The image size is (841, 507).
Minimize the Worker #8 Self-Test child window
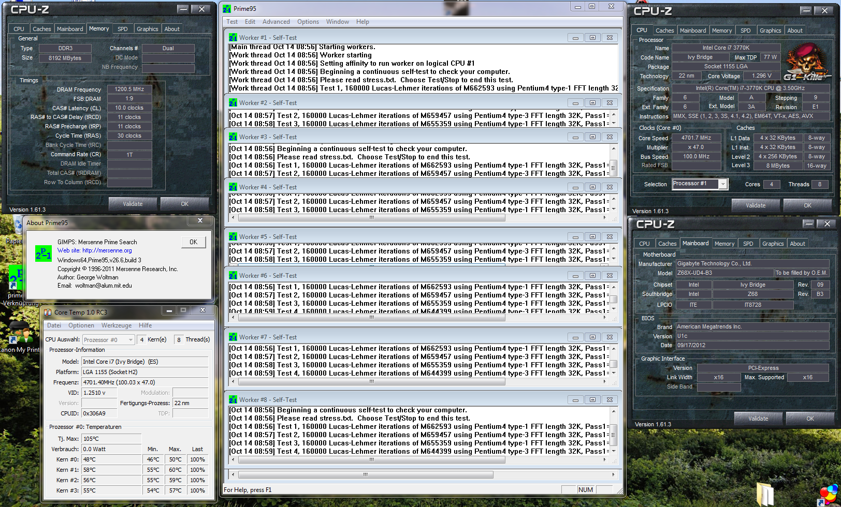[575, 400]
